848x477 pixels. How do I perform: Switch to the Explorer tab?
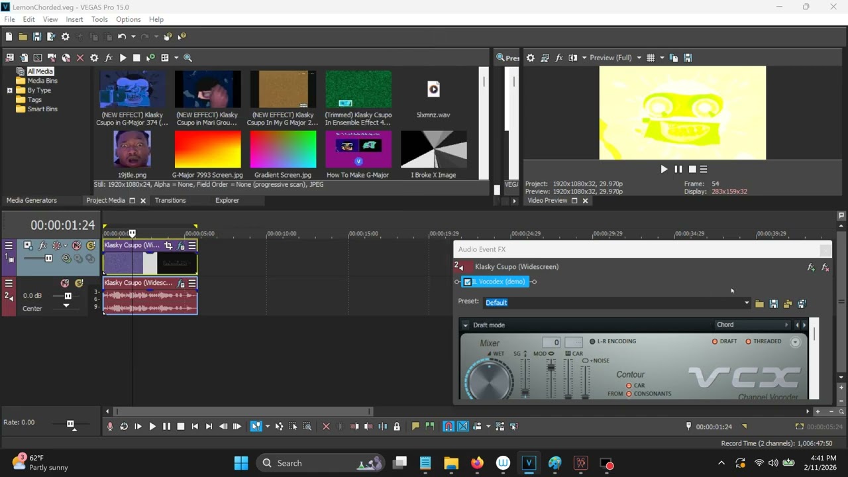click(227, 200)
